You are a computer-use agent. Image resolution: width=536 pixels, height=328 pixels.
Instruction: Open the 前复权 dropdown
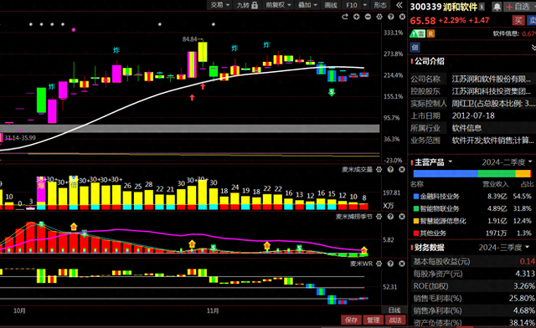279,5
